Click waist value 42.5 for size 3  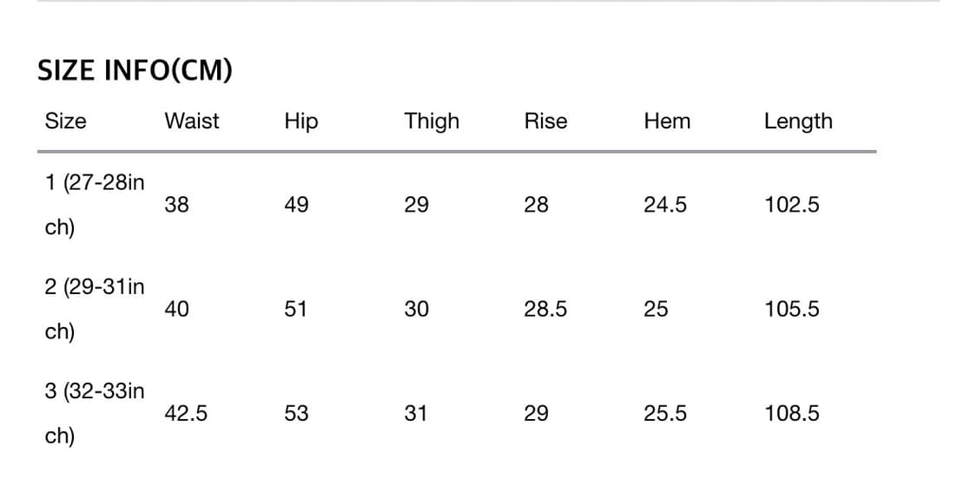click(x=186, y=413)
